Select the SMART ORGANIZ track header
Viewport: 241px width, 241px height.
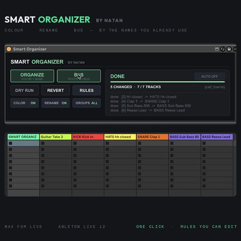(23, 137)
